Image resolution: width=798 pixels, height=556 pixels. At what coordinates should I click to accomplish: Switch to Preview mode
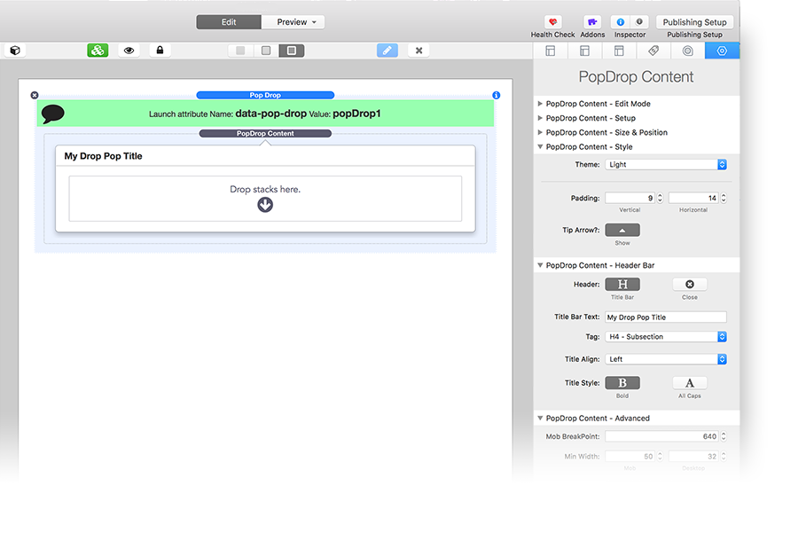point(293,22)
